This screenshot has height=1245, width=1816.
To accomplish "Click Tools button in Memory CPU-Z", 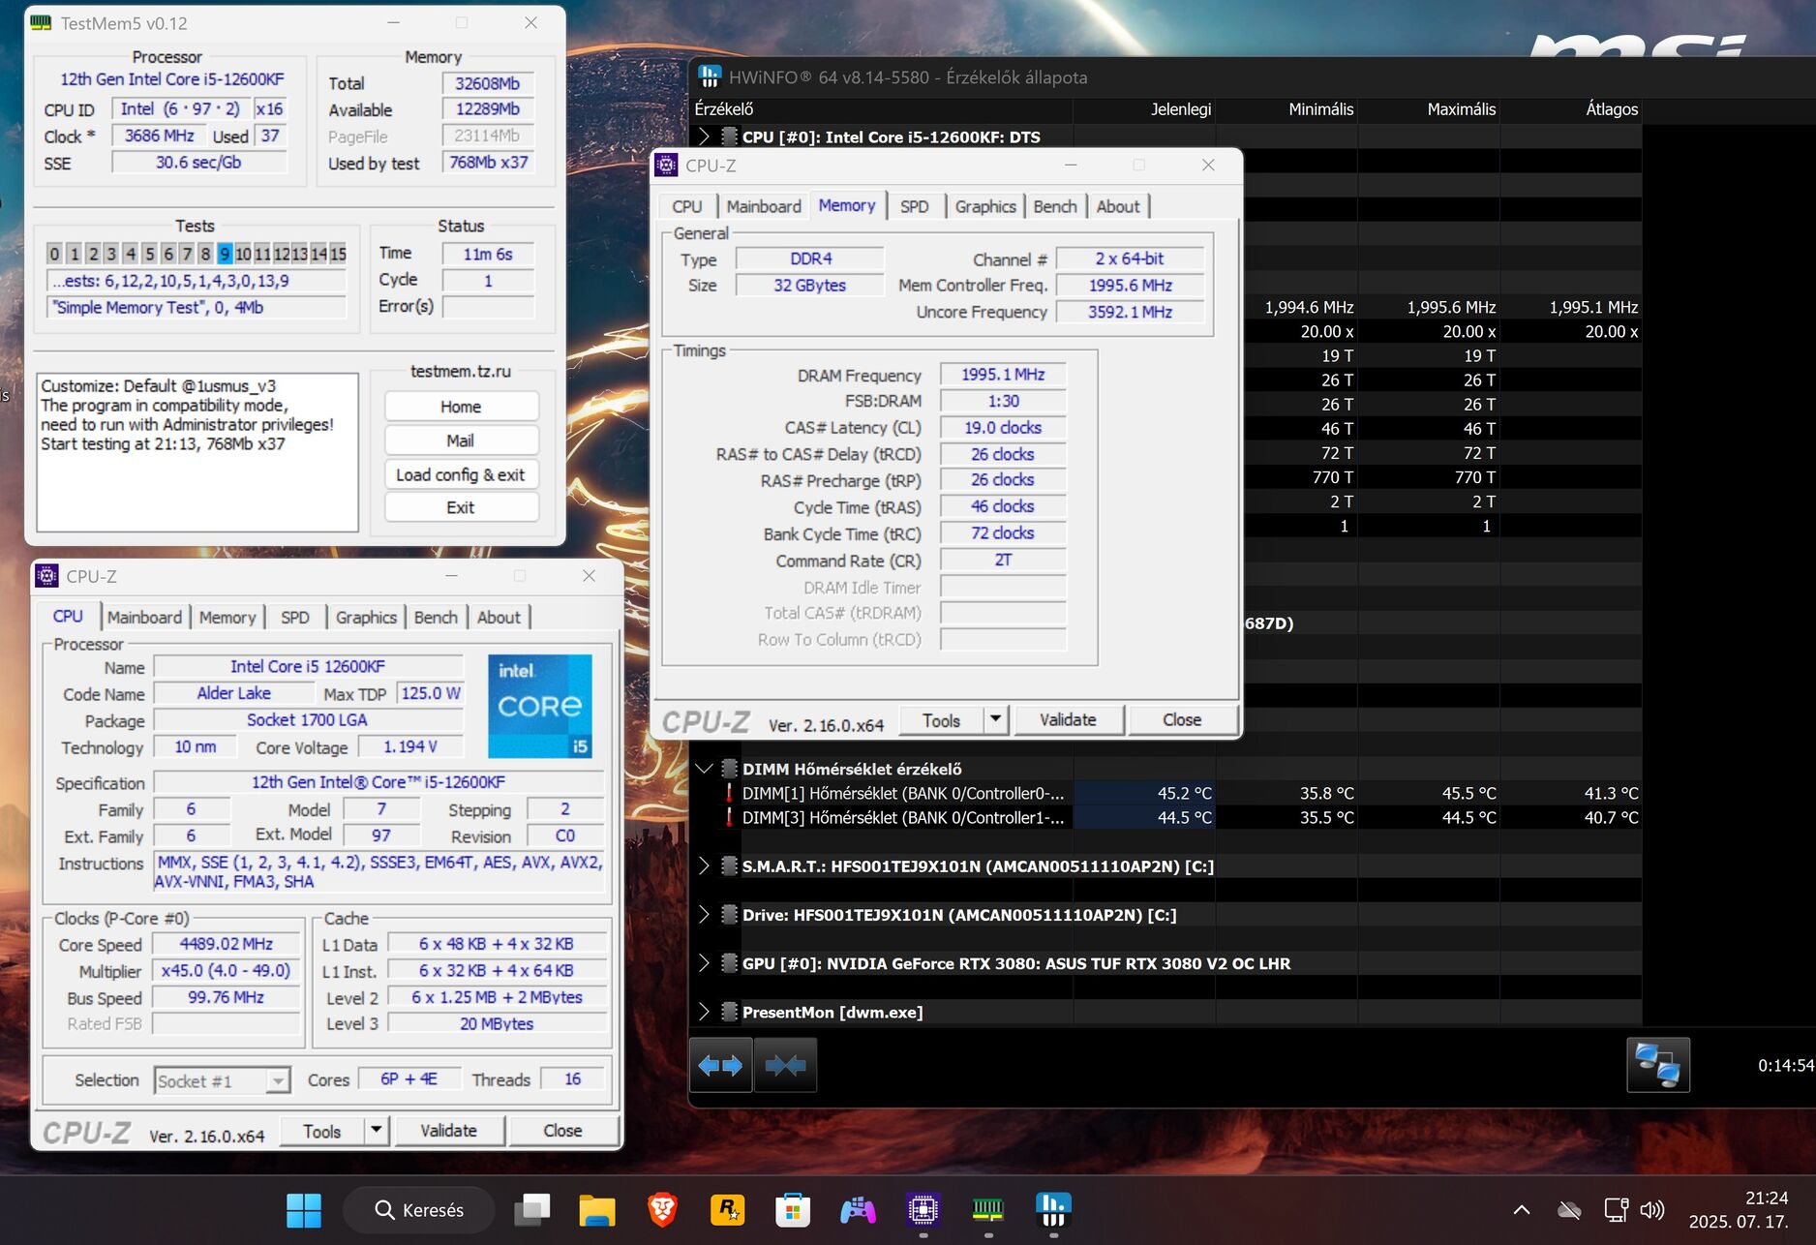I will point(941,719).
